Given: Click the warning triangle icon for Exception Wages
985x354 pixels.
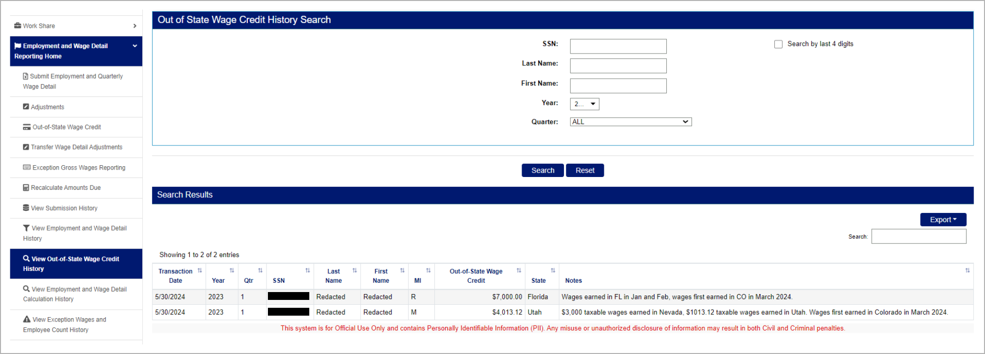Looking at the screenshot, I should click(27, 320).
